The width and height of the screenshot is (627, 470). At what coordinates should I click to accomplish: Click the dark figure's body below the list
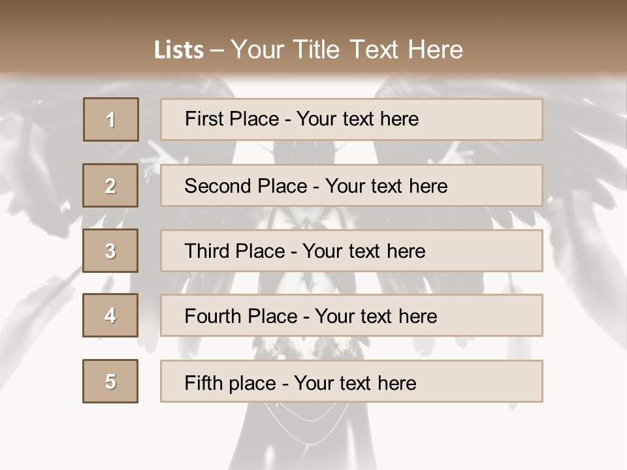[x=306, y=435]
